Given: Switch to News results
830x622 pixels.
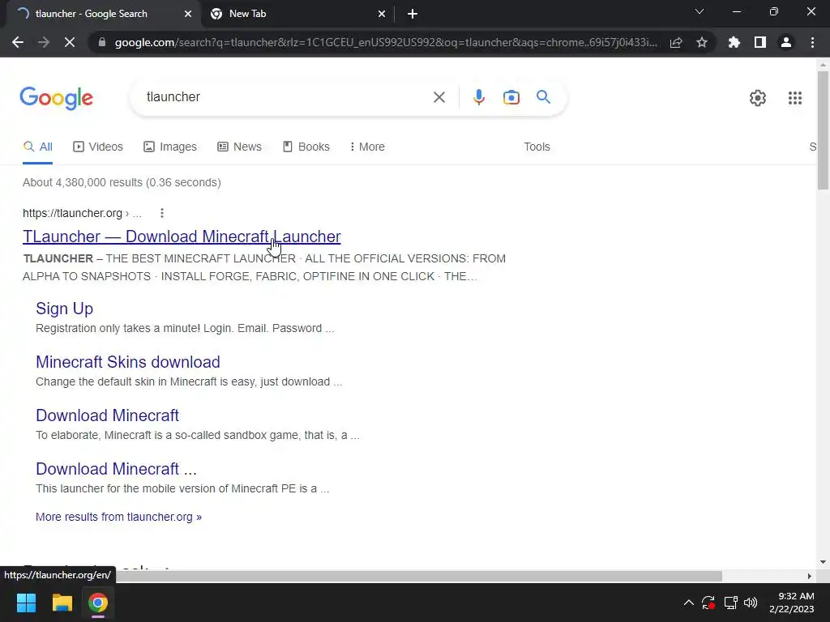Looking at the screenshot, I should (x=239, y=147).
